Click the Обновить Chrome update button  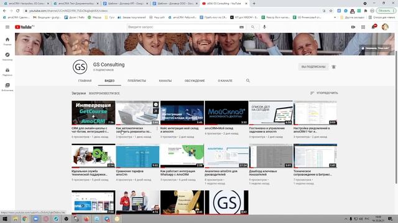[x=386, y=11]
